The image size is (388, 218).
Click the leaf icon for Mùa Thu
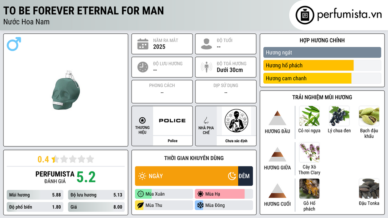(140, 205)
